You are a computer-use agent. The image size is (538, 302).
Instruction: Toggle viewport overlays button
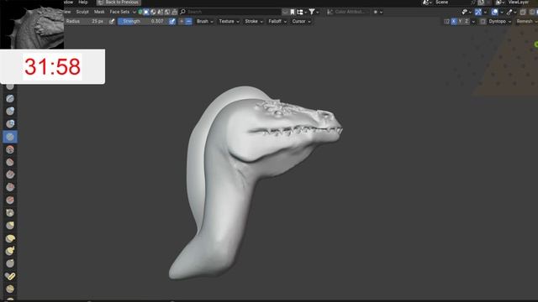tap(494, 12)
